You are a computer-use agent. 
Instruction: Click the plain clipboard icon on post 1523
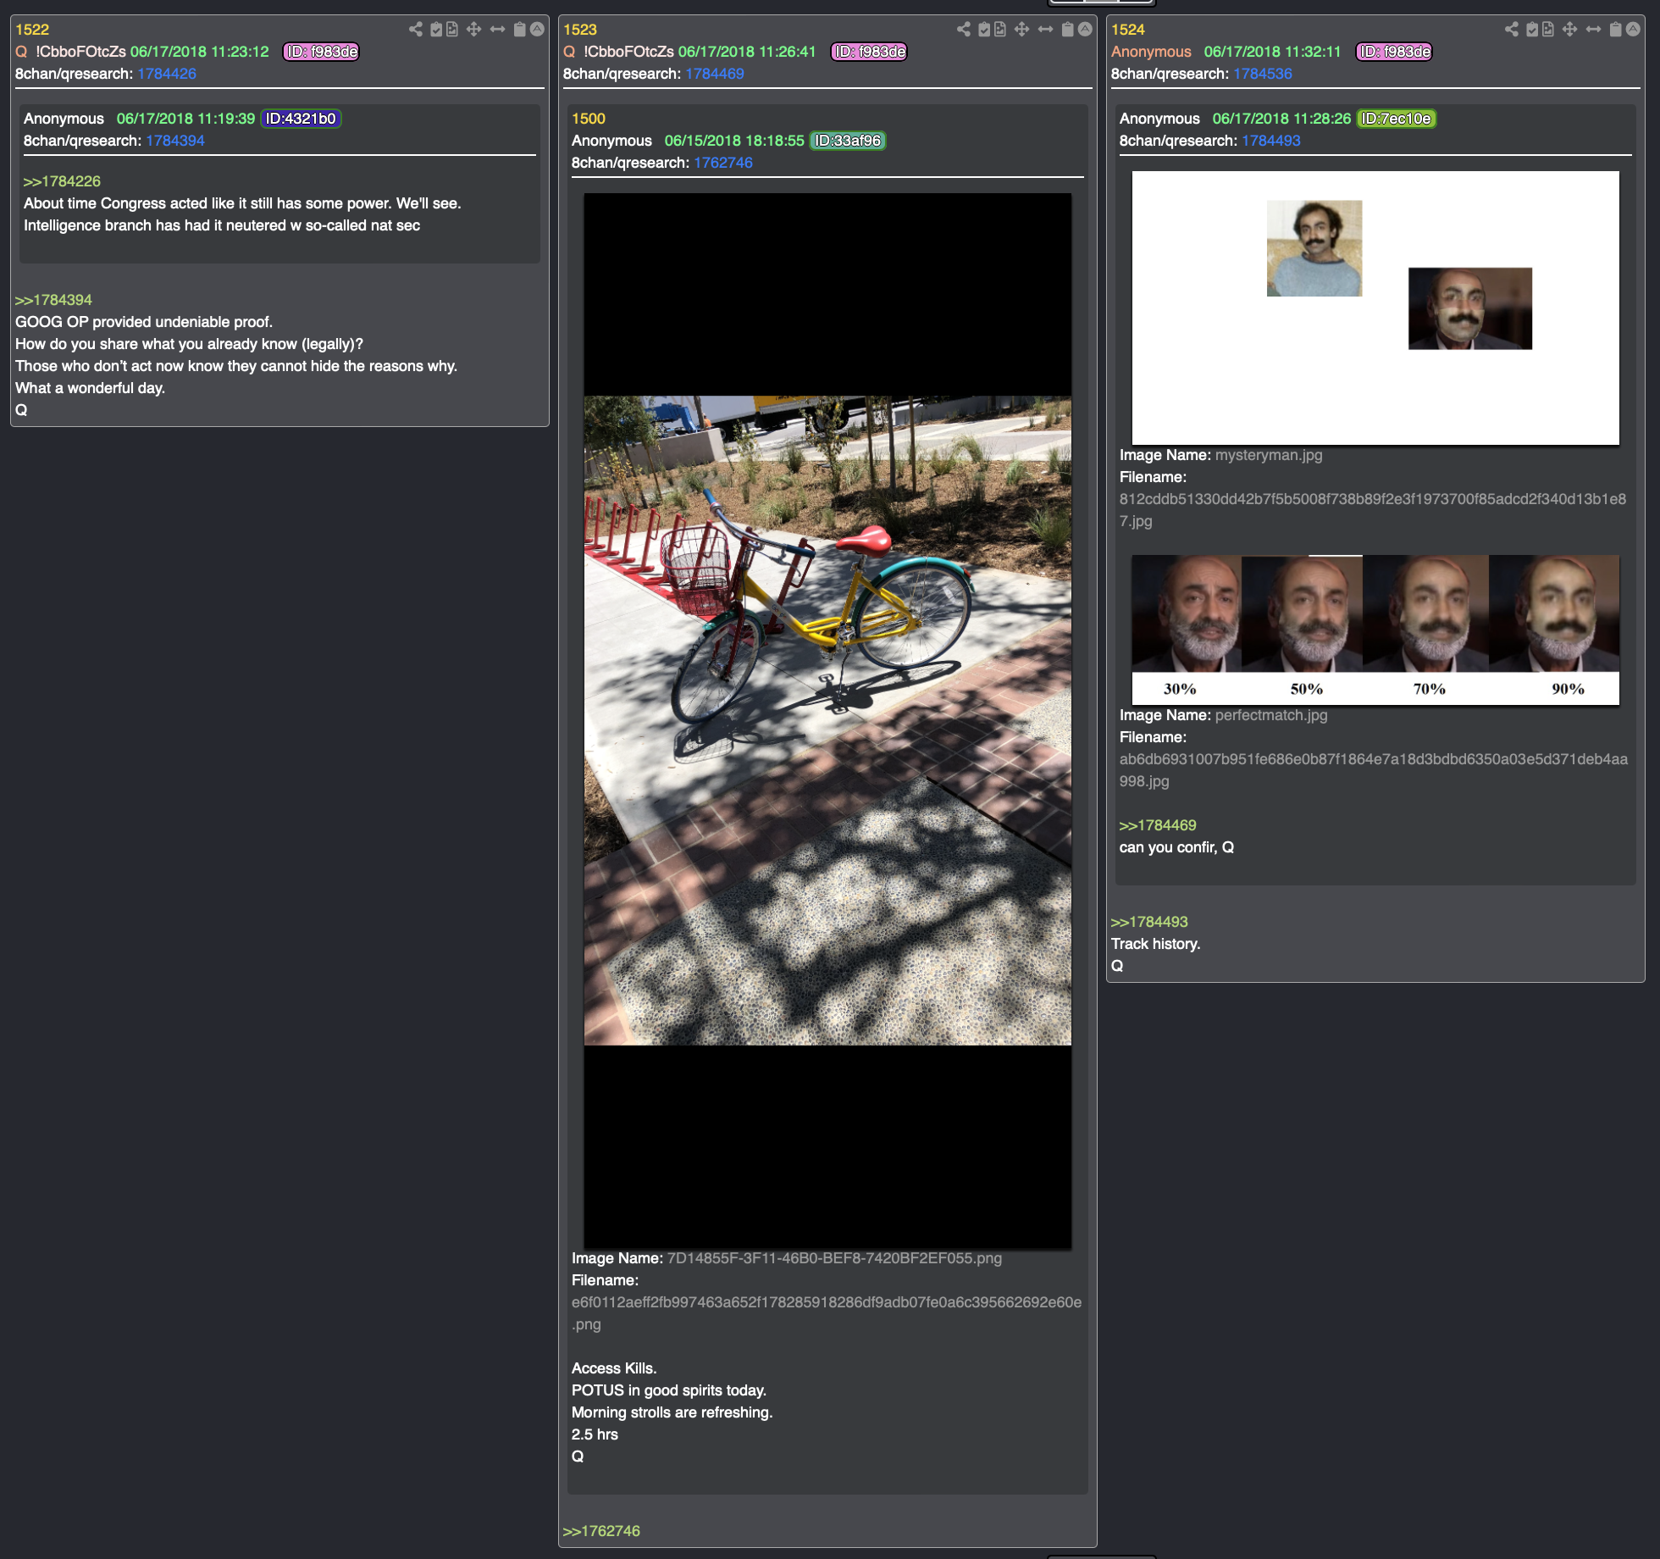coord(1068,30)
